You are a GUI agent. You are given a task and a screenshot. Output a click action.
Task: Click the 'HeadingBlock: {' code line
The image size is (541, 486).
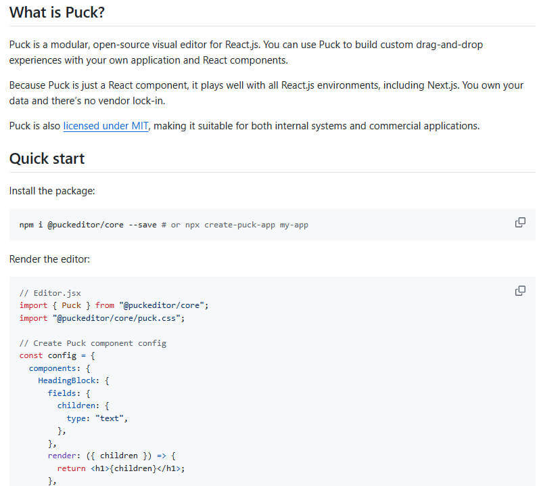(x=74, y=380)
